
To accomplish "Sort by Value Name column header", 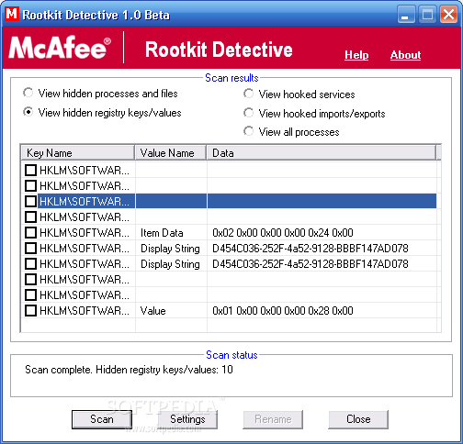I will click(171, 152).
